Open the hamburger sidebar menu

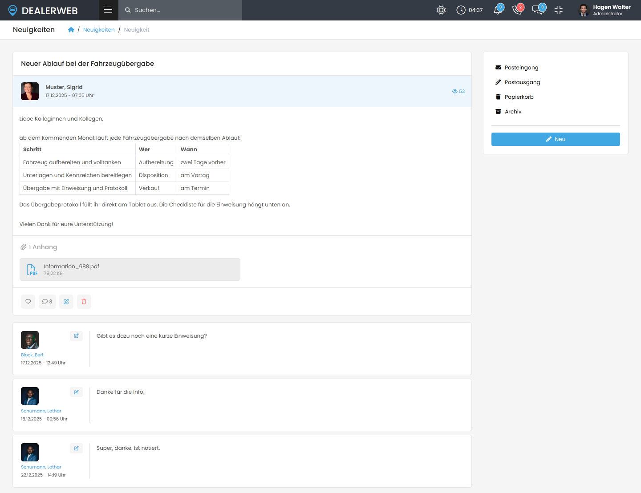108,10
